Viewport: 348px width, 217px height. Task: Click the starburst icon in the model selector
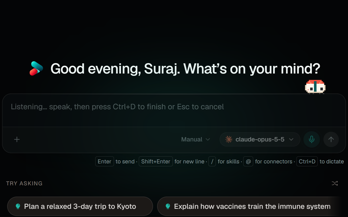click(x=229, y=139)
